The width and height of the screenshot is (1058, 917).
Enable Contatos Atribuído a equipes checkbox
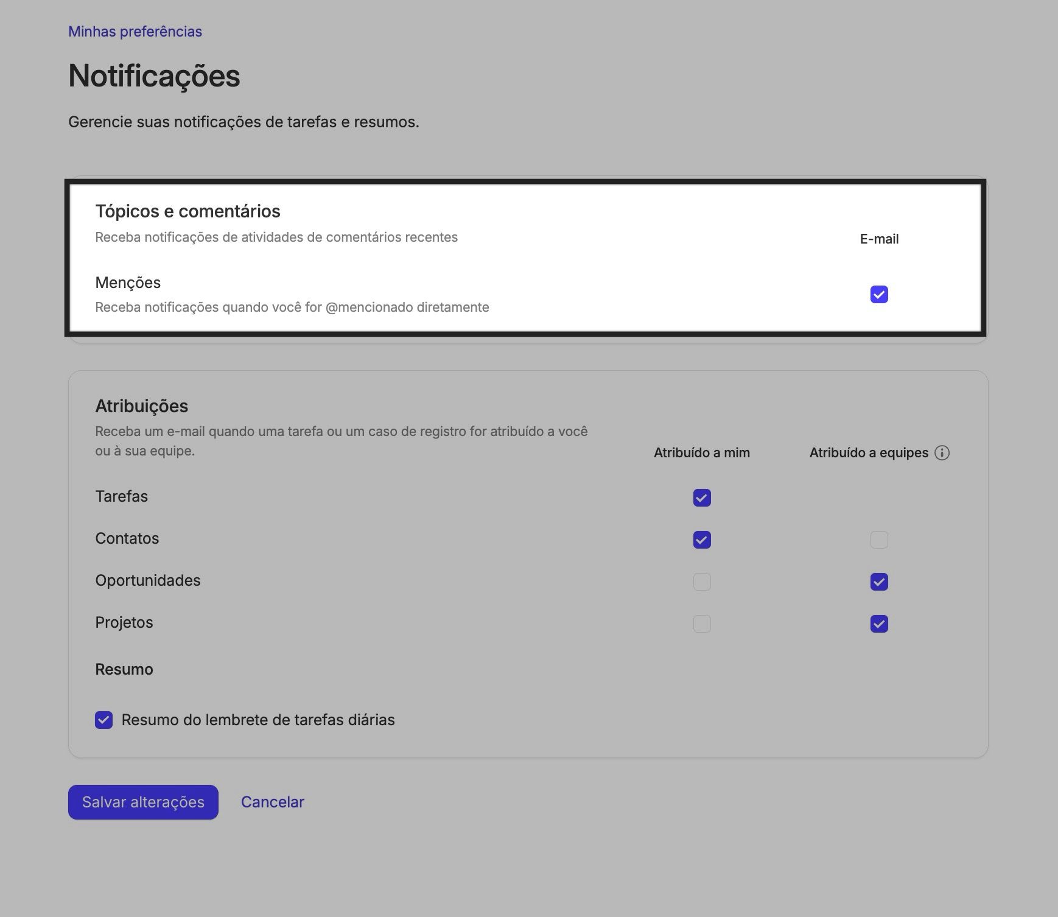pyautogui.click(x=879, y=539)
